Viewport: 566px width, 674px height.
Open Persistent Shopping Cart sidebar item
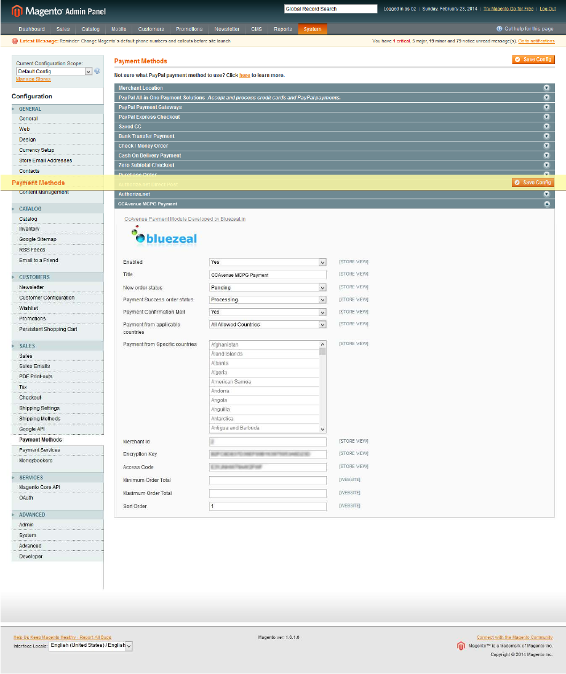click(x=48, y=329)
